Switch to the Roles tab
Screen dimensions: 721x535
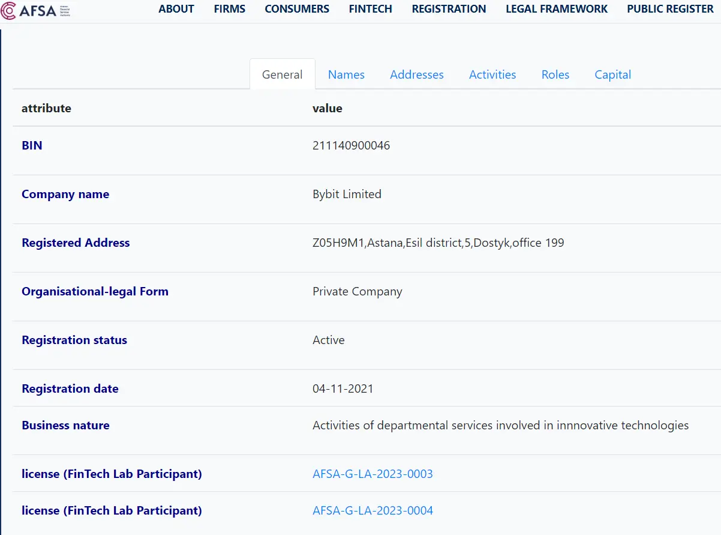555,74
